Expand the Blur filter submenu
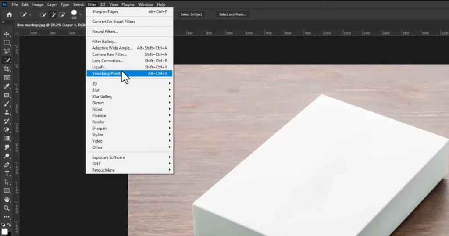This screenshot has width=449, height=236. click(x=129, y=90)
